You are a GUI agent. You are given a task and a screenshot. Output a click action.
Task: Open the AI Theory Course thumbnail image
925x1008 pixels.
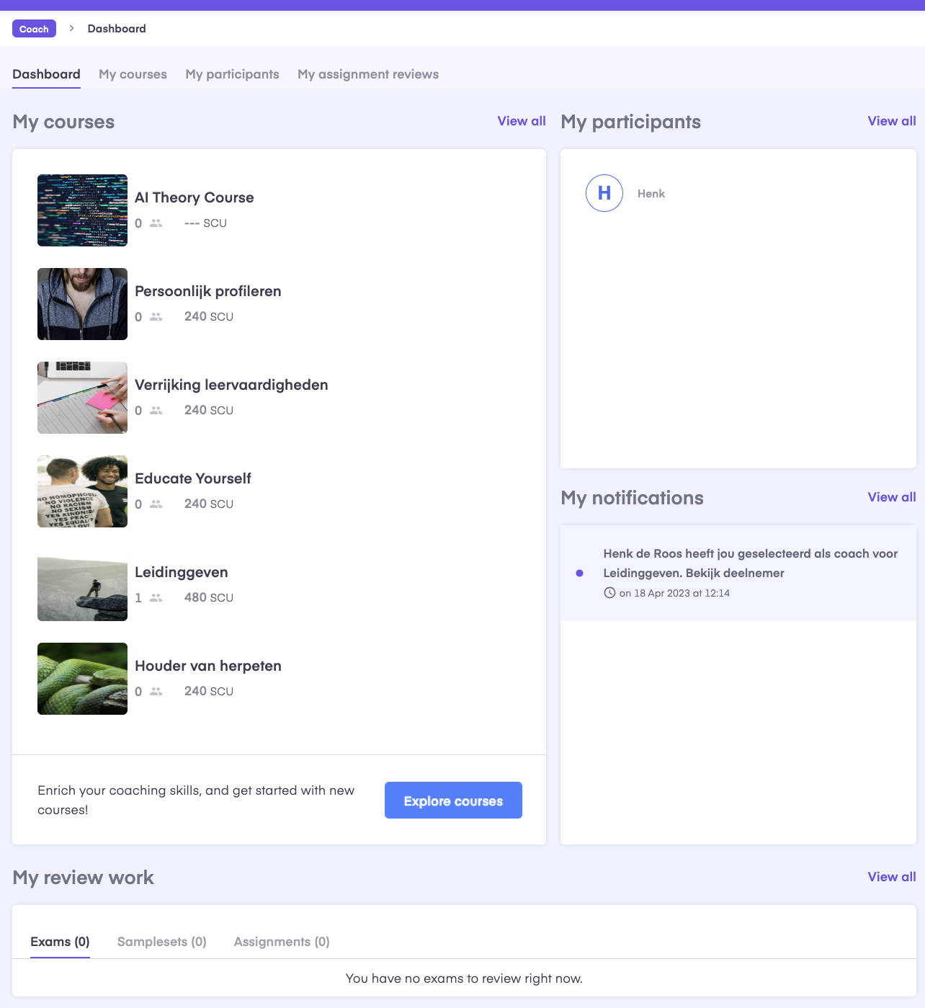click(82, 210)
